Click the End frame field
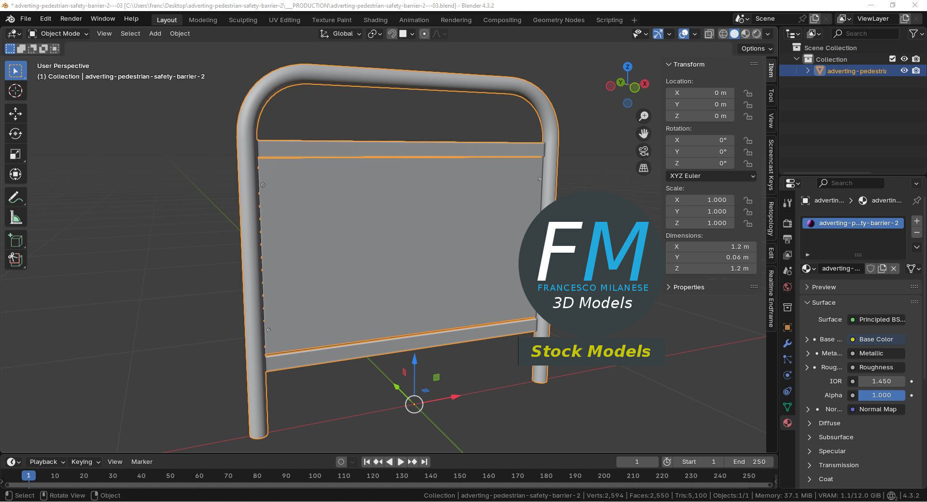 750,462
